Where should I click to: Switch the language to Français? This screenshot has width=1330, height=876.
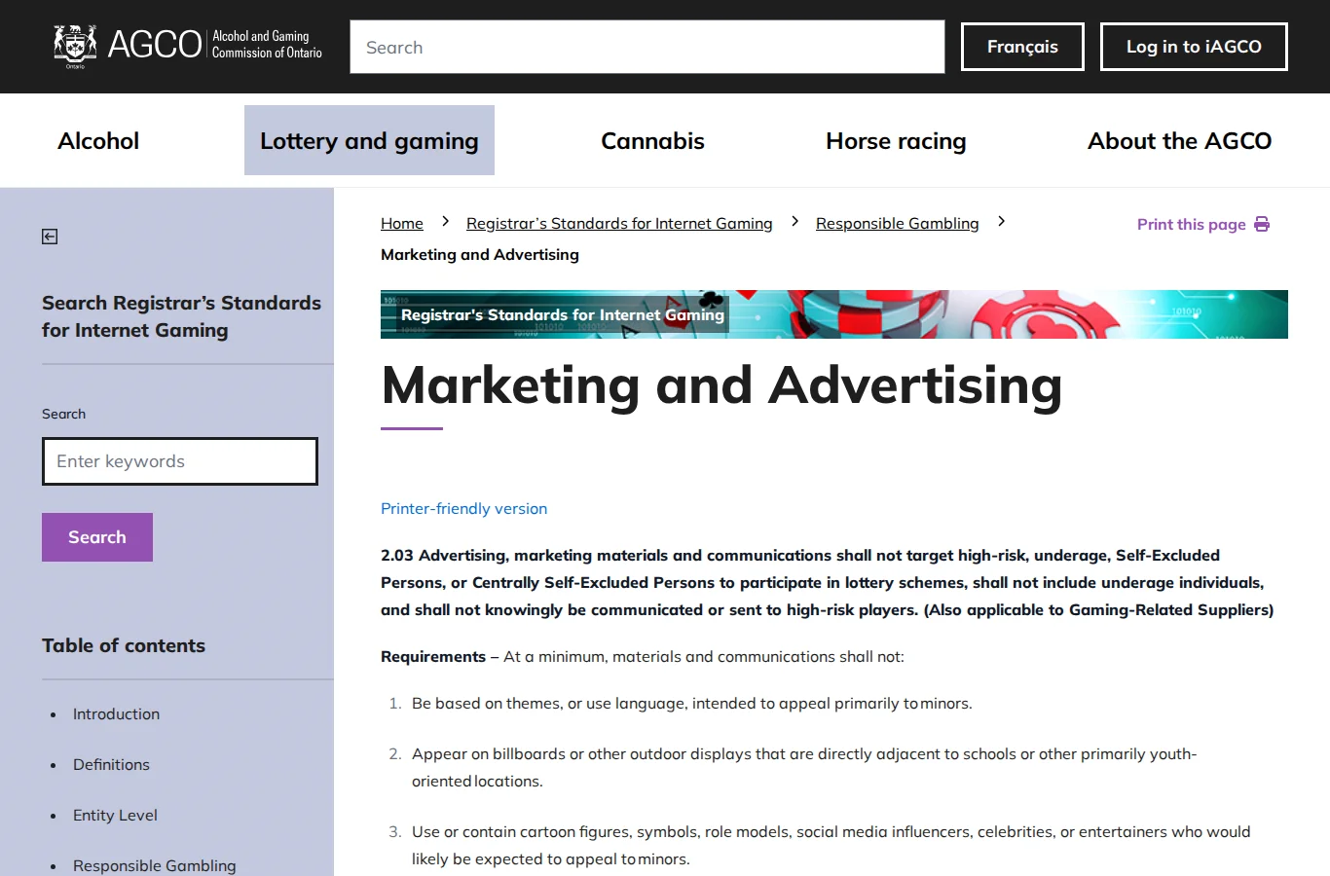click(1022, 47)
